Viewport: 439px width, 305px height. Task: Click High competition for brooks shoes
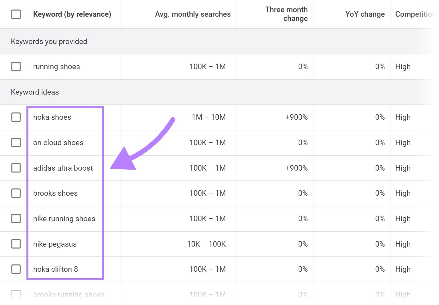[403, 193]
